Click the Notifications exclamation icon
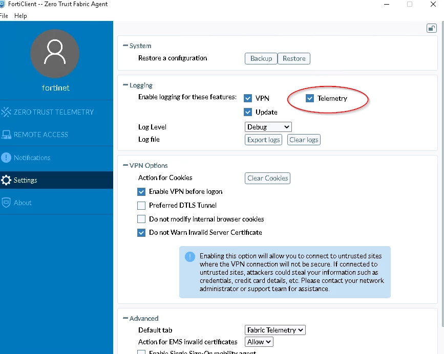This screenshot has width=444, height=354. [x=6, y=158]
